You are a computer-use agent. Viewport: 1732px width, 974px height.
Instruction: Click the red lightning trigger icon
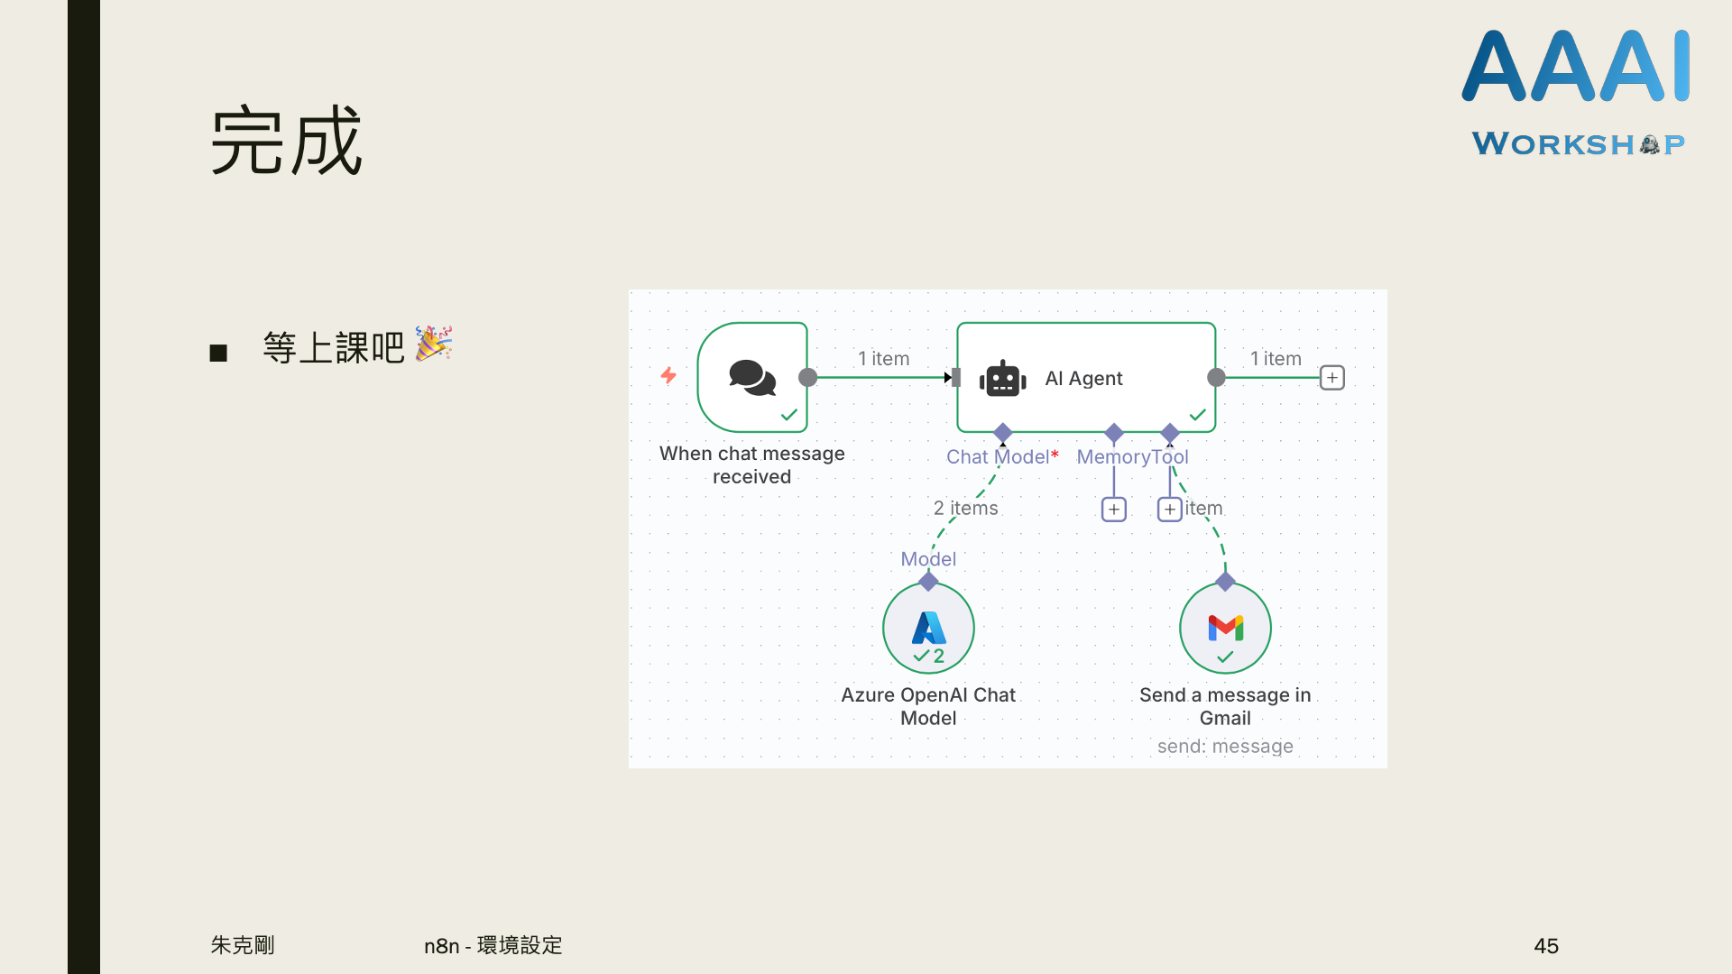[668, 375]
